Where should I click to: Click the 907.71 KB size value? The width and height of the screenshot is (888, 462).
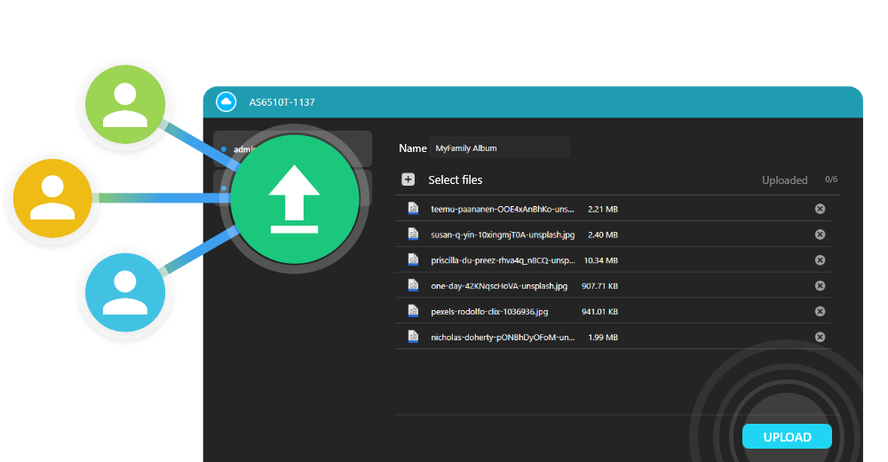pos(599,286)
